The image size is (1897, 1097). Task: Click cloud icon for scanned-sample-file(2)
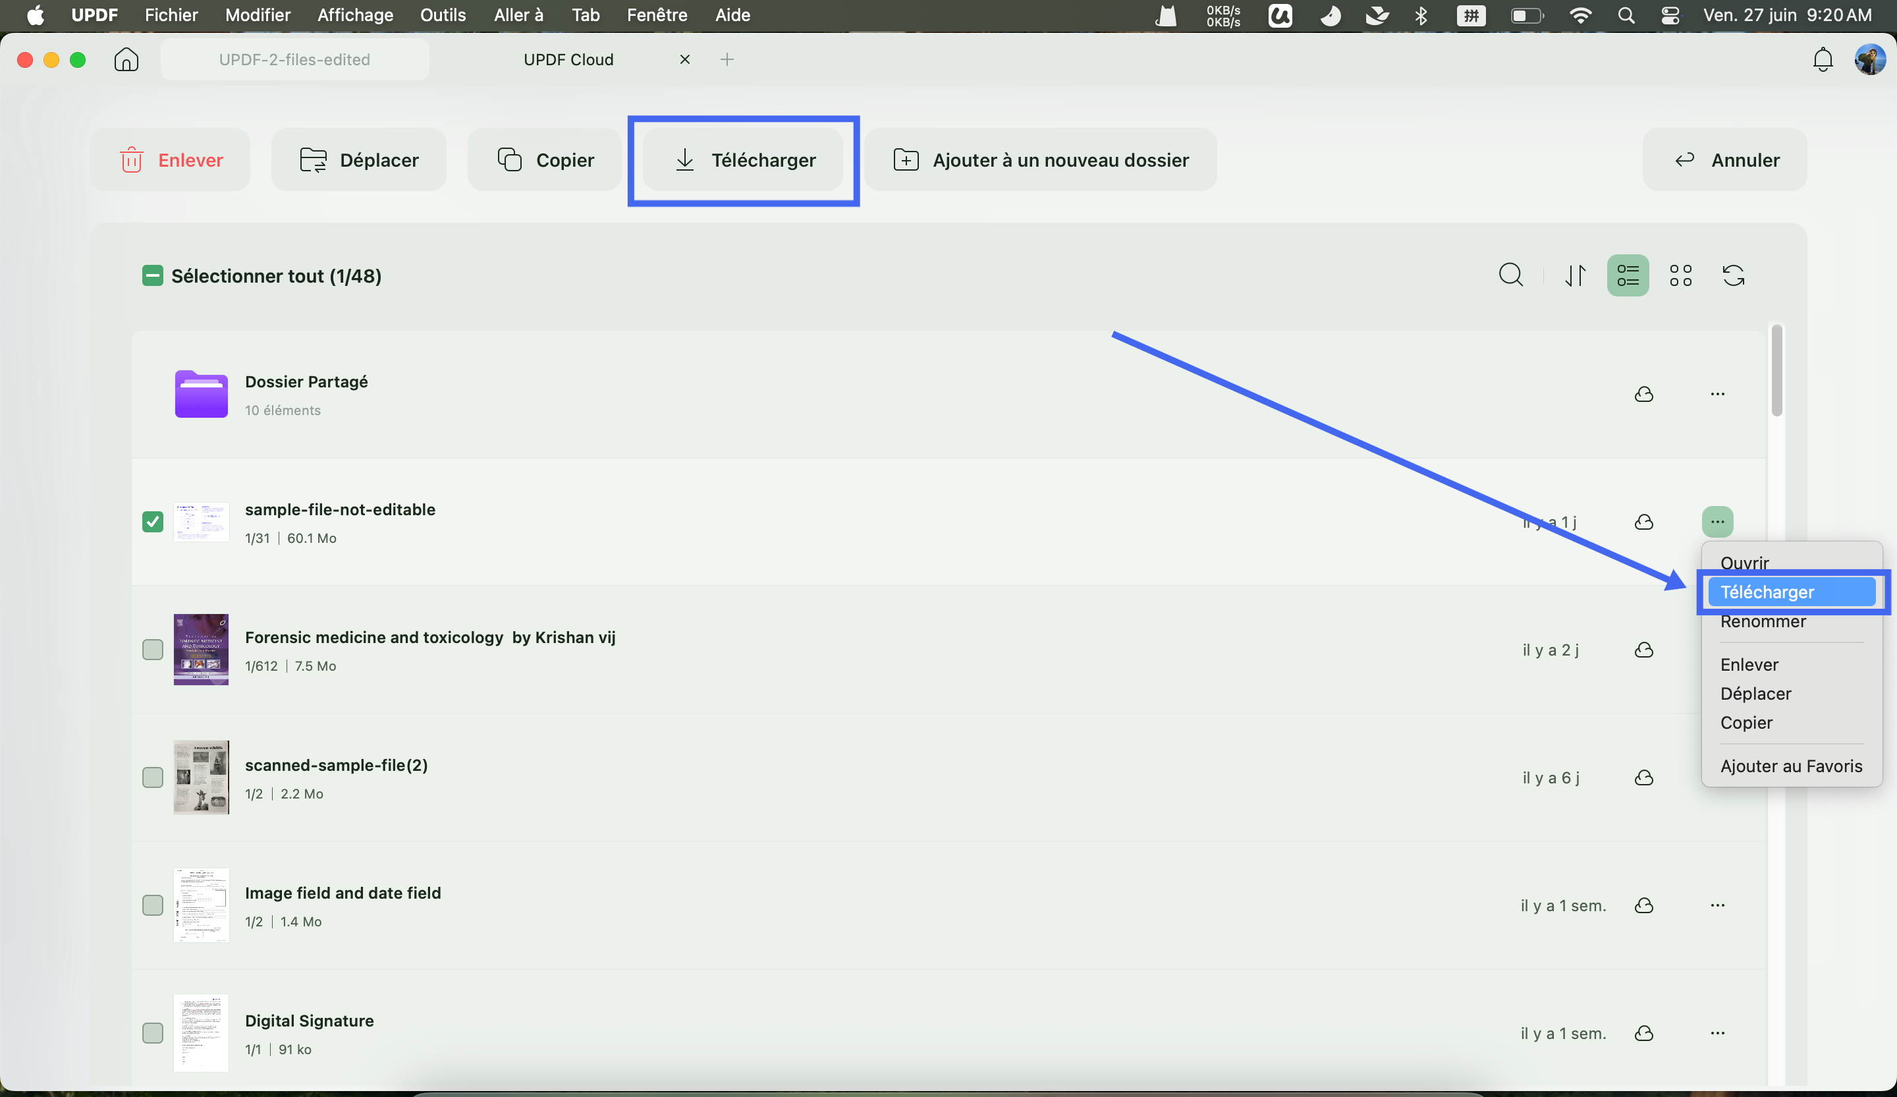pos(1643,777)
